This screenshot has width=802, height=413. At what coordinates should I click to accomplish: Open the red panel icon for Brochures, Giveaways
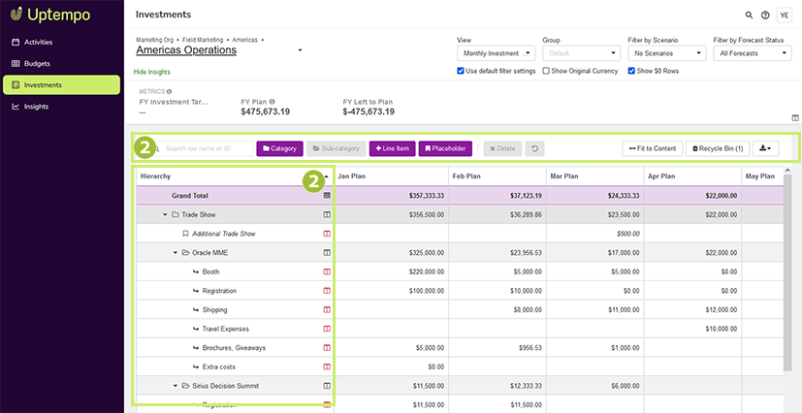coord(328,348)
